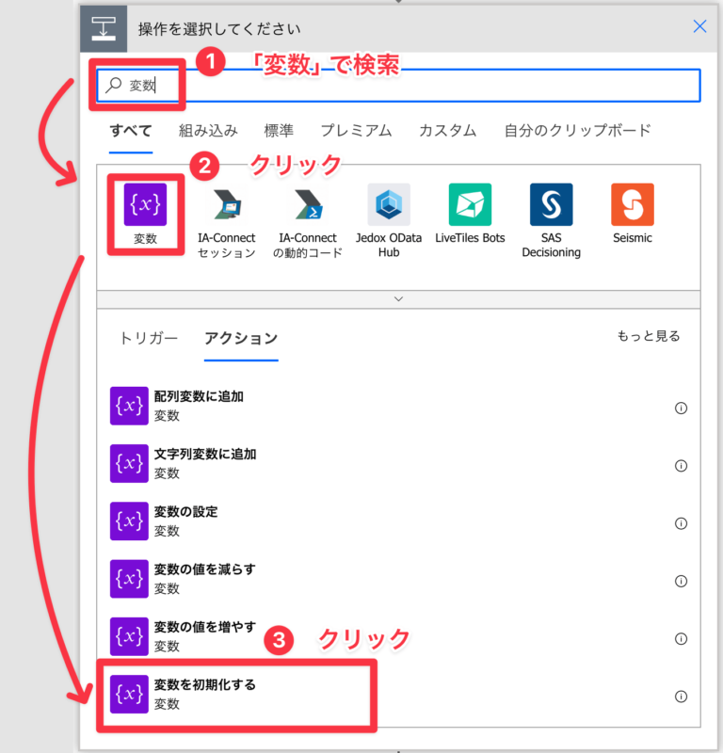Show info for 変数を初期化する action
This screenshot has width=723, height=753.
click(681, 697)
